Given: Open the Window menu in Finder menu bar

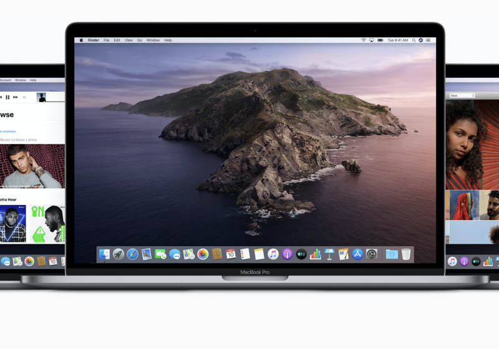Looking at the screenshot, I should [x=153, y=41].
